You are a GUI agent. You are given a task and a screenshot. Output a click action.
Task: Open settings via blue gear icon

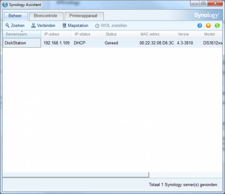[x=199, y=26]
